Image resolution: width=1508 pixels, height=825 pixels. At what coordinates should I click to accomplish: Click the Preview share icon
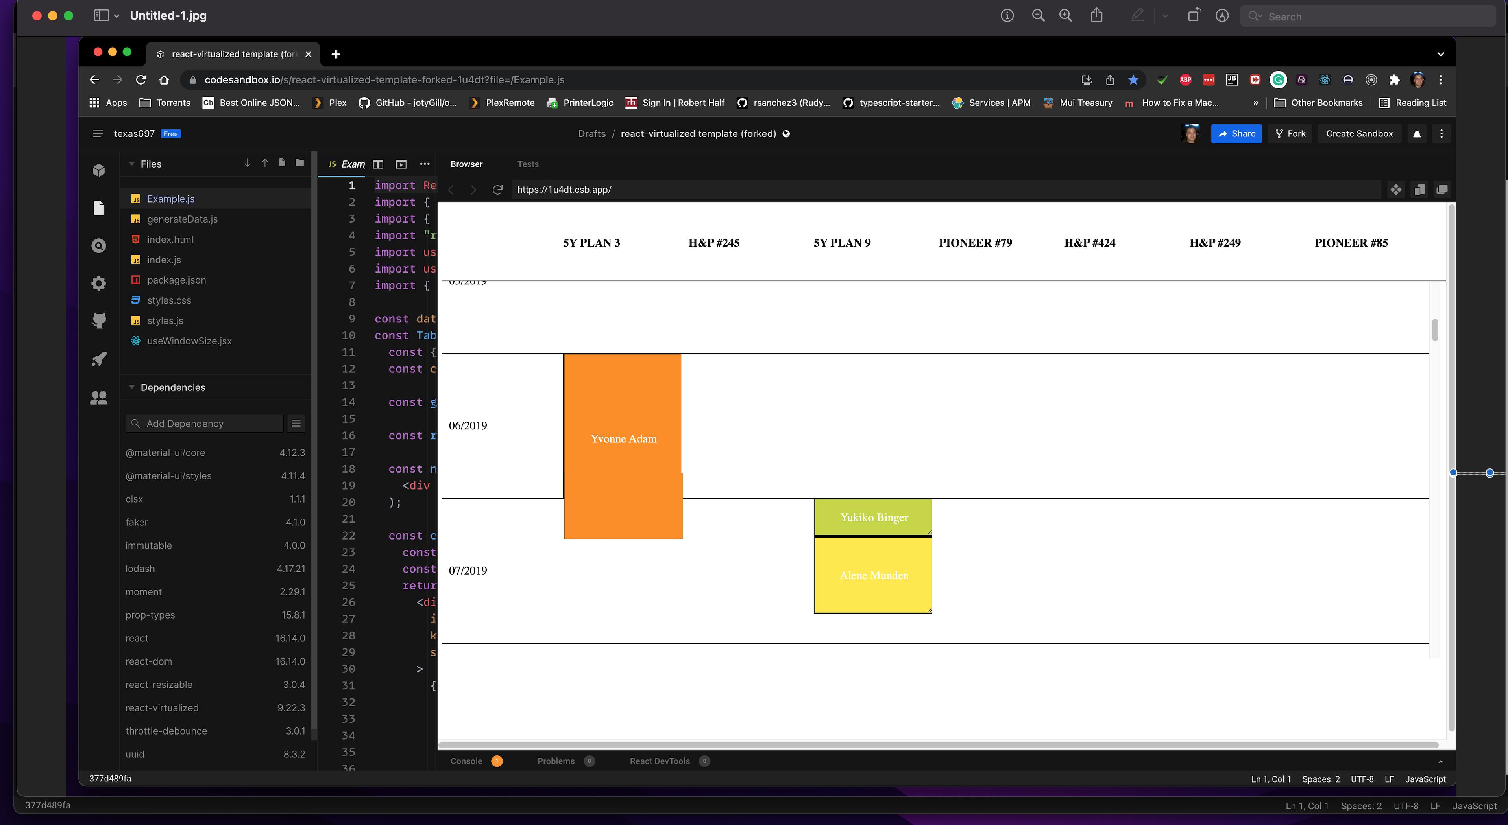click(1096, 15)
